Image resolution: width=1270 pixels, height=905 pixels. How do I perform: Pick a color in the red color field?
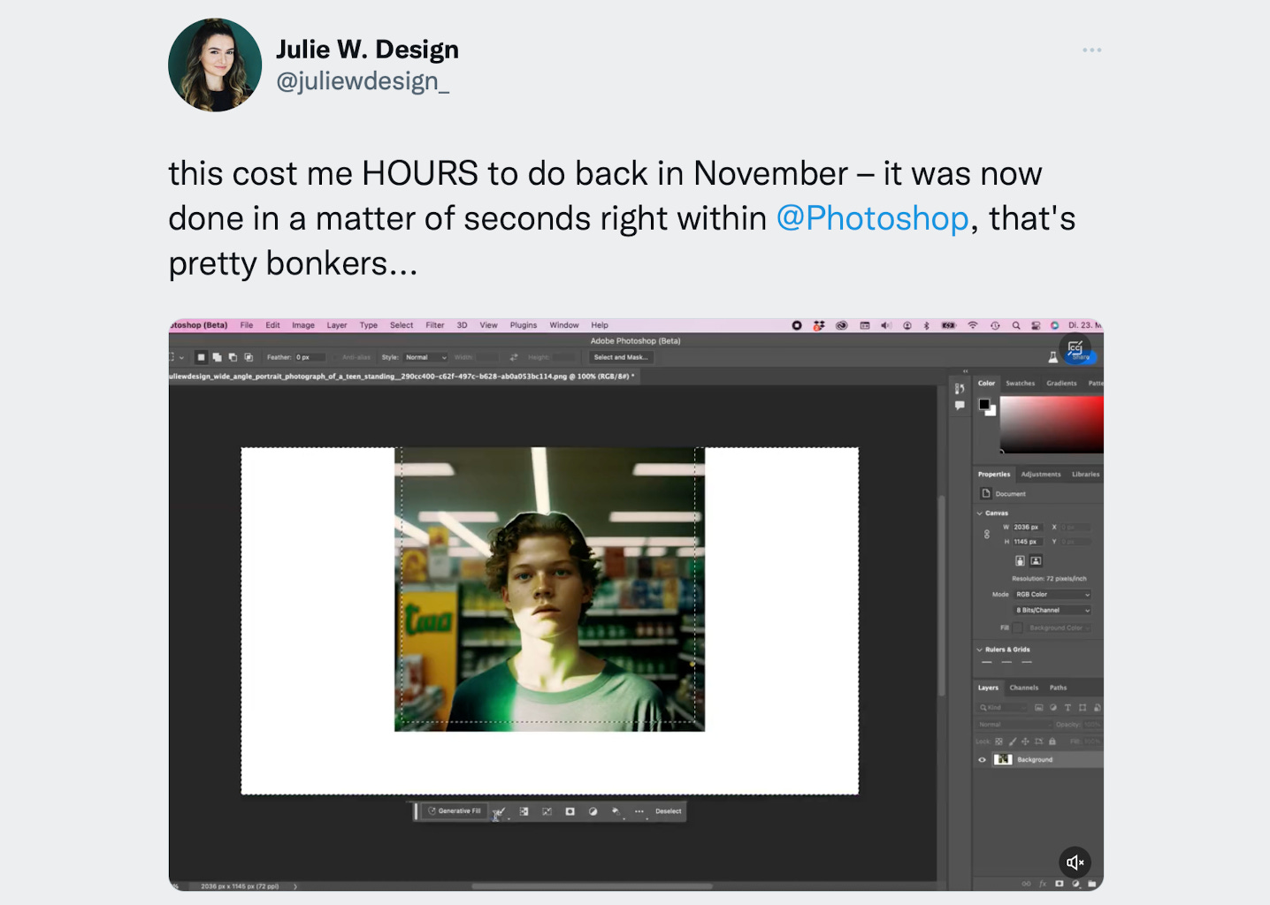point(1052,424)
